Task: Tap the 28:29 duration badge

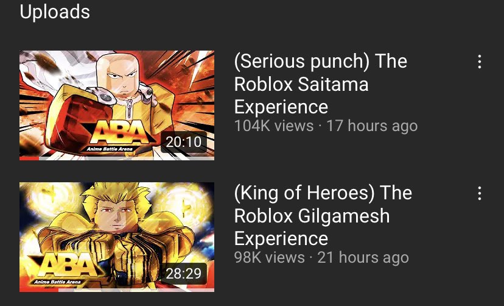Action: tap(184, 274)
